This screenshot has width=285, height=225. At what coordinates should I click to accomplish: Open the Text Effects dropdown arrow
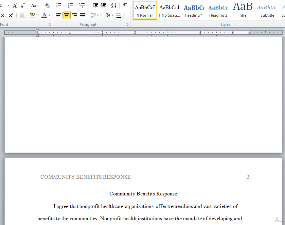tap(26, 15)
